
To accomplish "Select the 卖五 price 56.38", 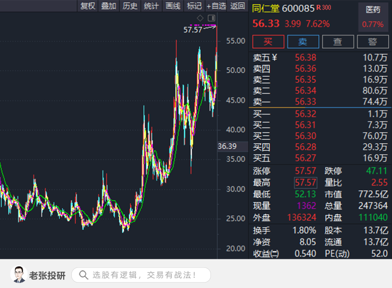I will [306, 58].
